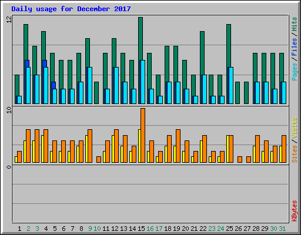The height and width of the screenshot is (235, 301).
Task: Click the cyan Pages bar for day 2
Action: [28, 85]
